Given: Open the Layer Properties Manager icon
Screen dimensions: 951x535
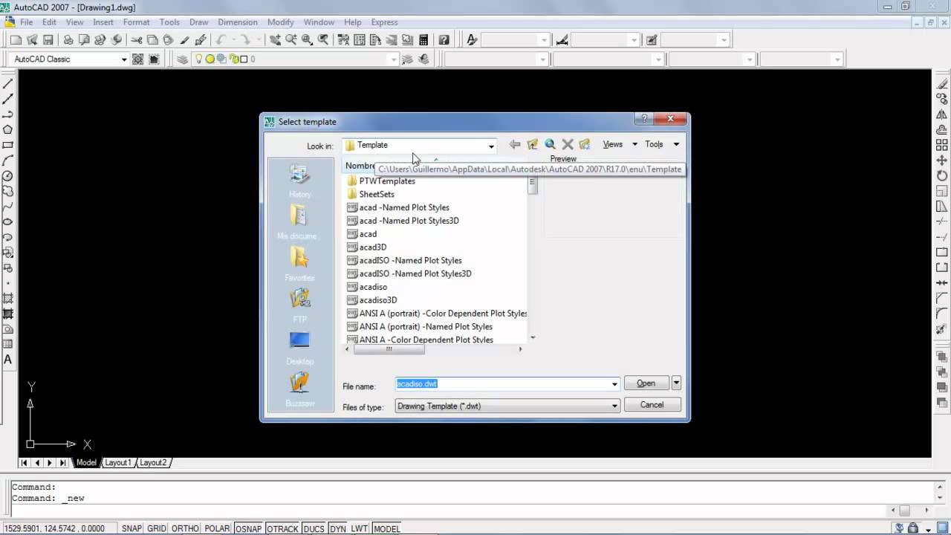Looking at the screenshot, I should coord(183,59).
